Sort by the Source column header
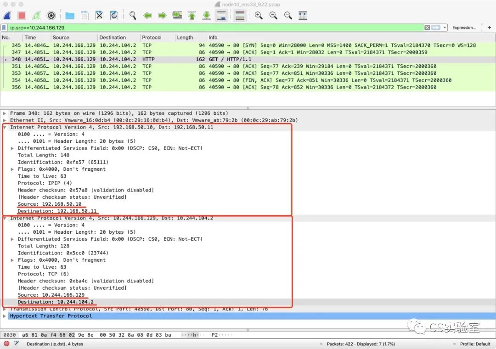496x349 pixels. click(x=73, y=37)
